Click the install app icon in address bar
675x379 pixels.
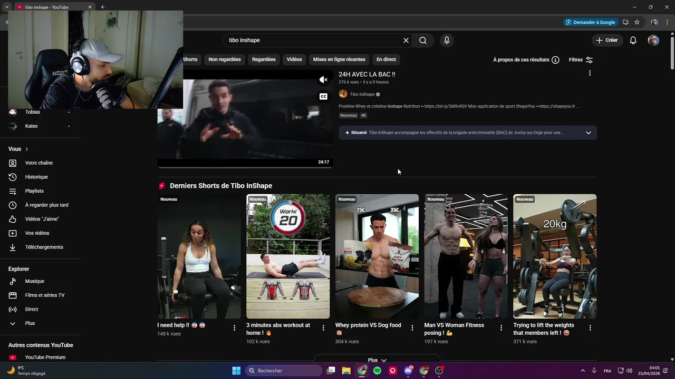click(x=625, y=22)
